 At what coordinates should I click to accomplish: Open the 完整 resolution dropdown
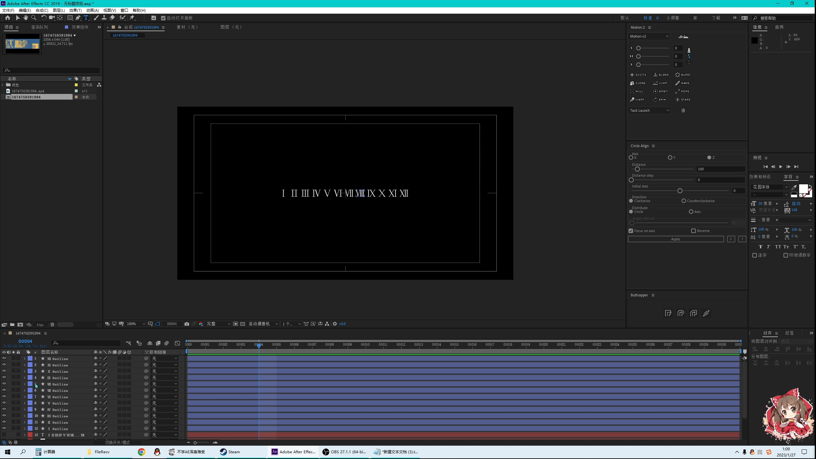(x=218, y=324)
